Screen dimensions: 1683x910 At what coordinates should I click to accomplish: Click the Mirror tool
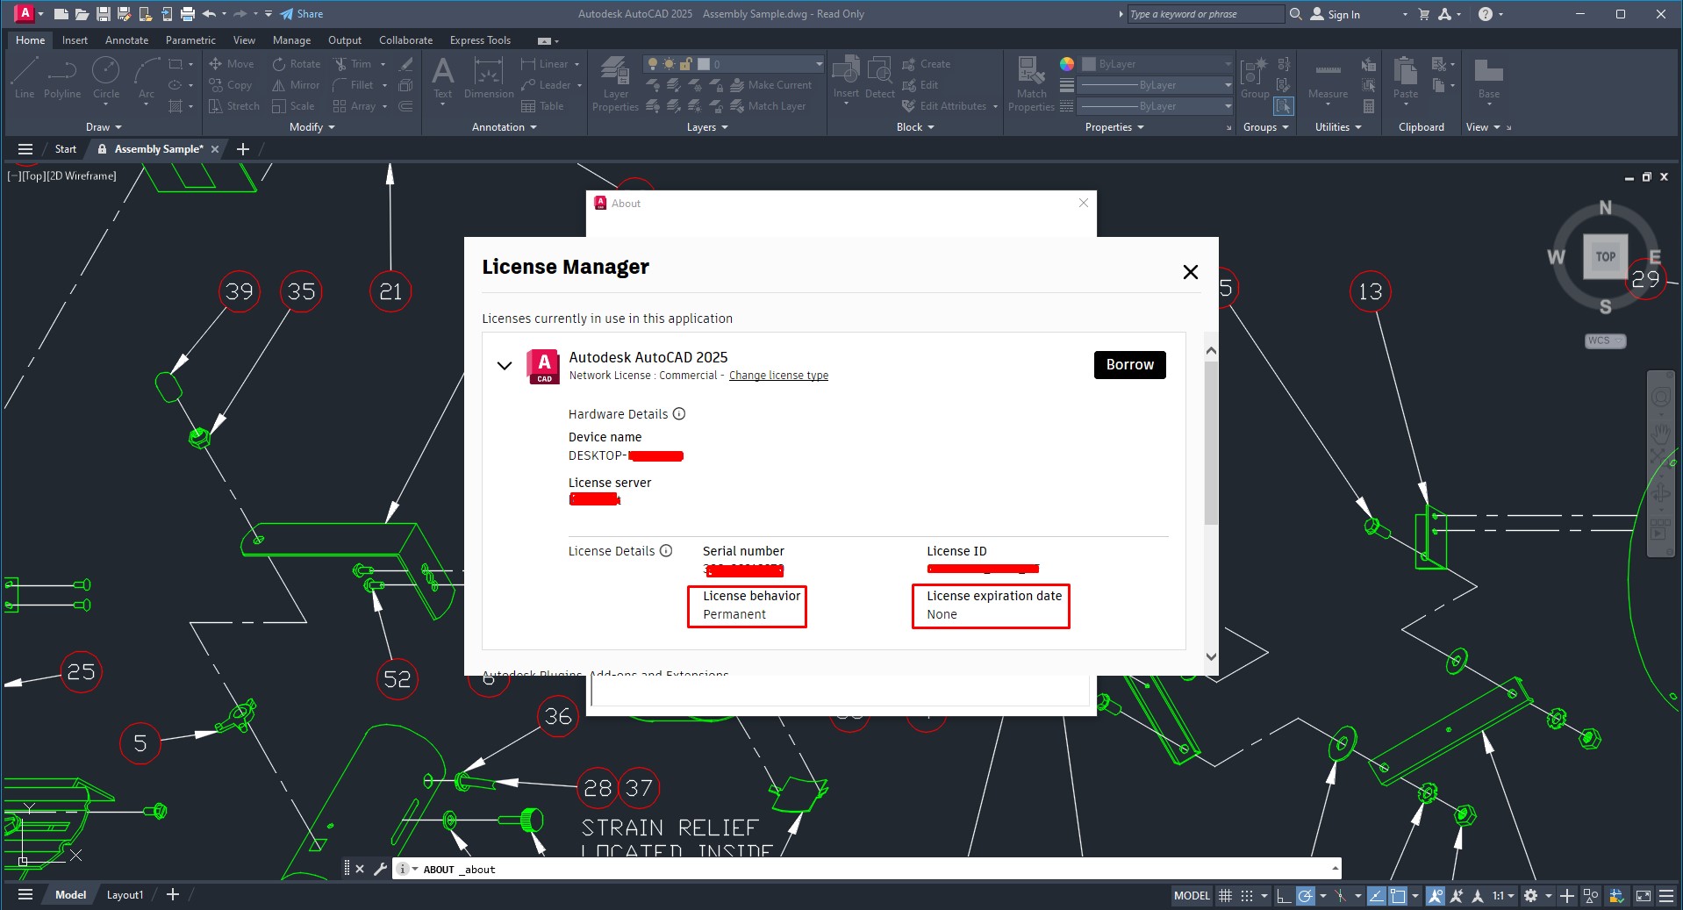(296, 85)
